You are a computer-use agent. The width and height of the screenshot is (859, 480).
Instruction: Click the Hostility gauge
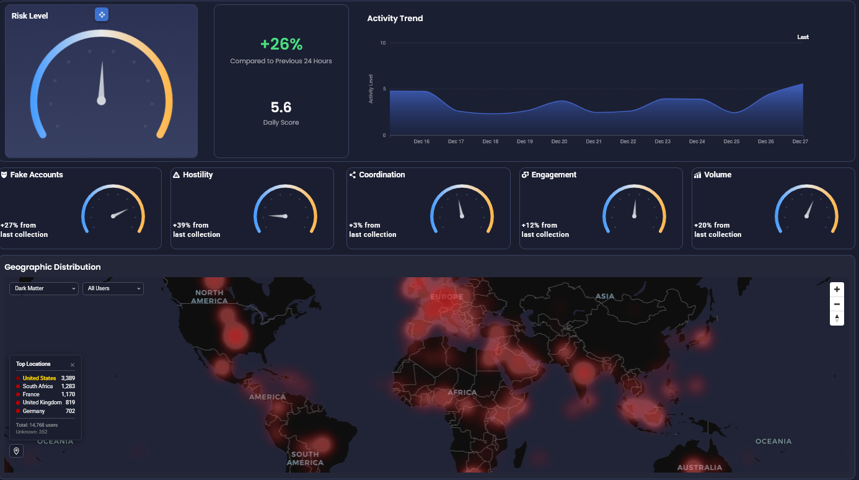[286, 210]
